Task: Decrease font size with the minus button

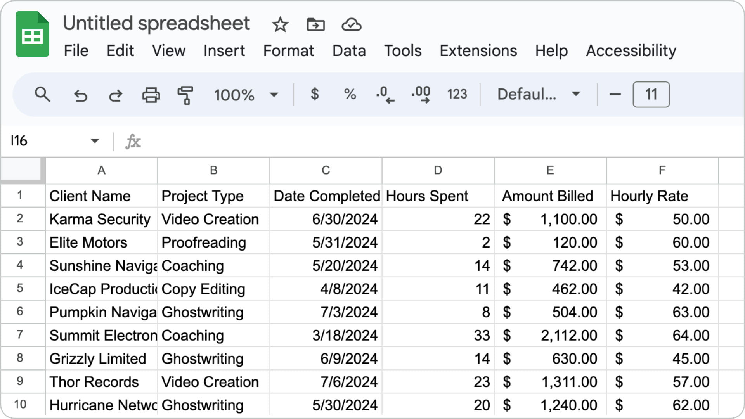Action: 615,94
